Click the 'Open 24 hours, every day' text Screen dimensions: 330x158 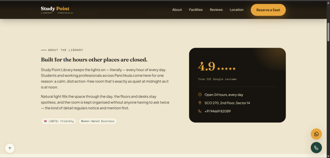click(224, 95)
